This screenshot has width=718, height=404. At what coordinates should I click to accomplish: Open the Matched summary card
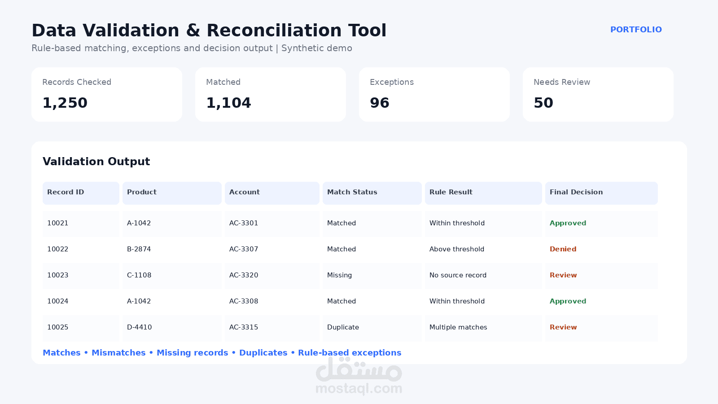point(271,94)
